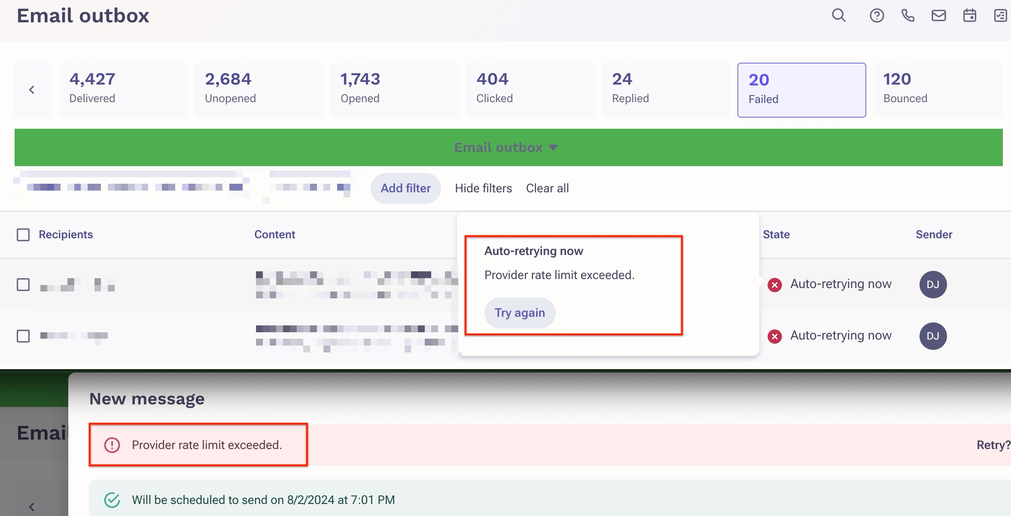Viewport: 1011px width, 516px height.
Task: Tick the first email row checkbox
Action: 23,285
